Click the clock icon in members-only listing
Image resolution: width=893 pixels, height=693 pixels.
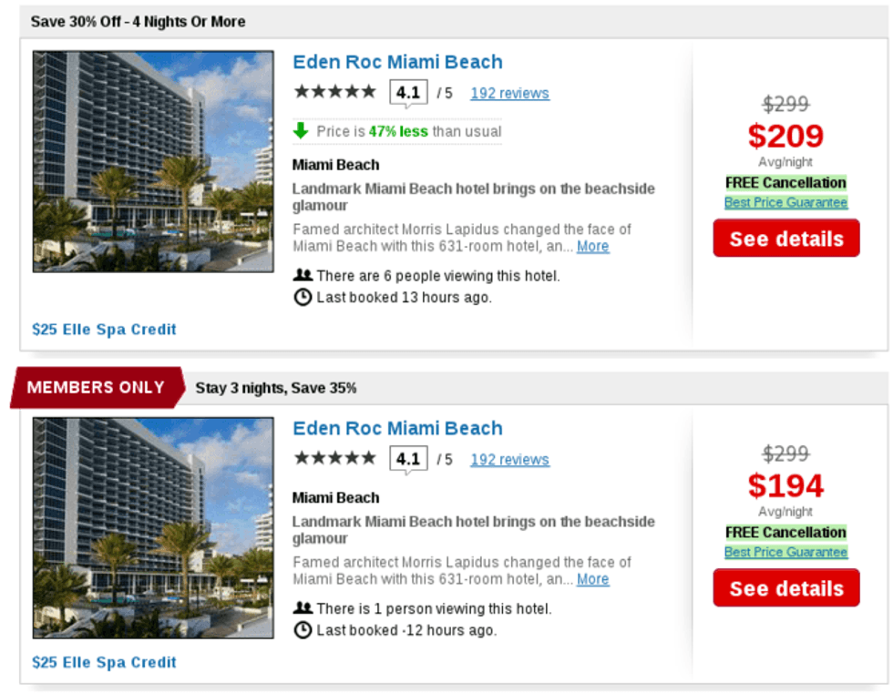(303, 630)
